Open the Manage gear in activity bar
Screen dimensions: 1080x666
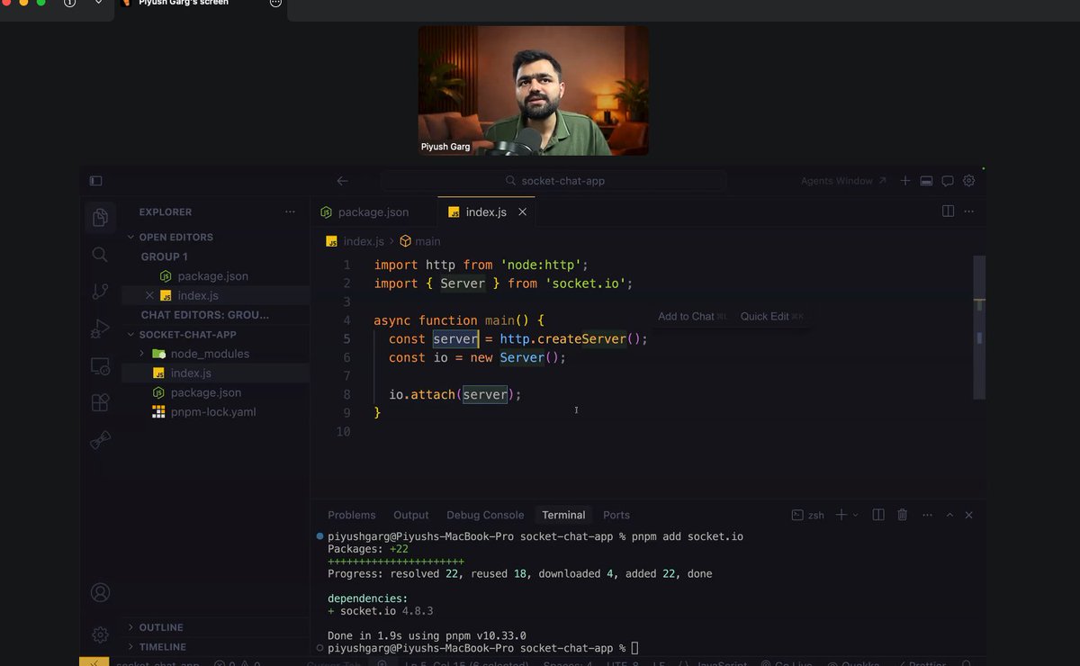click(100, 634)
